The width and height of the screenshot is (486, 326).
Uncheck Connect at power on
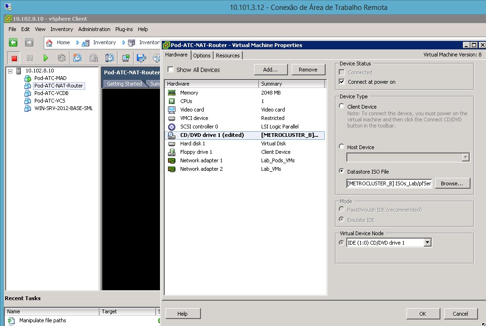[x=342, y=82]
